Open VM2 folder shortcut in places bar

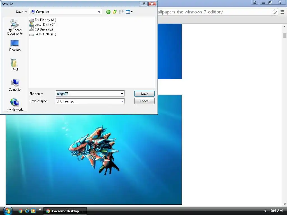tap(15, 65)
